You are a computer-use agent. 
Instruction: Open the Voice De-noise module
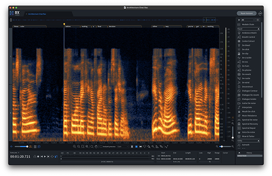248,132
